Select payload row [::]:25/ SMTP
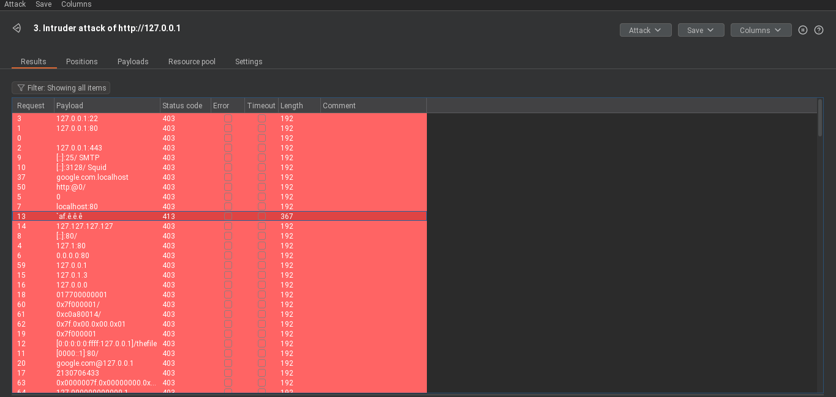The image size is (836, 397). click(x=219, y=158)
